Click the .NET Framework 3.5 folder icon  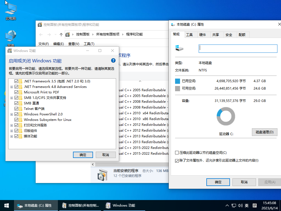[x=20, y=81]
